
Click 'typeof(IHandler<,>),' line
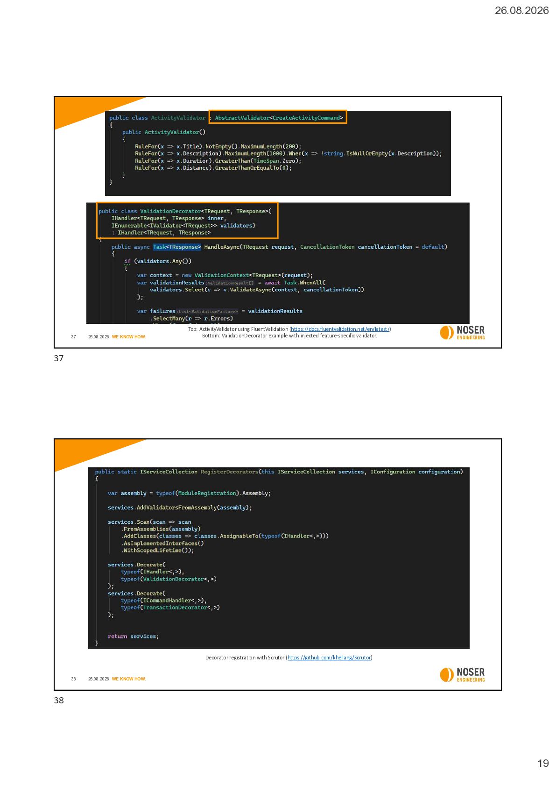point(153,572)
